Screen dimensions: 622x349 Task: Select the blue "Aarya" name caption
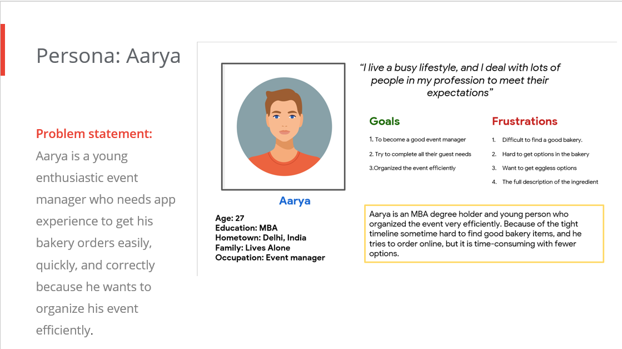[x=295, y=201]
